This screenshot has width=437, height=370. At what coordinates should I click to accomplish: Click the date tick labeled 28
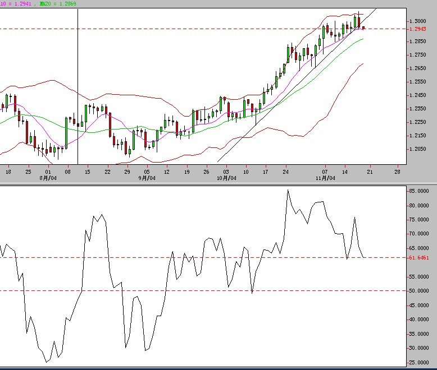[398, 172]
